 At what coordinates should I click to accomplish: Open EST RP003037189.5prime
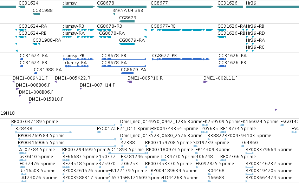(x=34, y=122)
